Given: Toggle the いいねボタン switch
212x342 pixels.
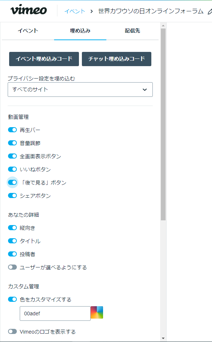Looking at the screenshot, I should (x=12, y=169).
